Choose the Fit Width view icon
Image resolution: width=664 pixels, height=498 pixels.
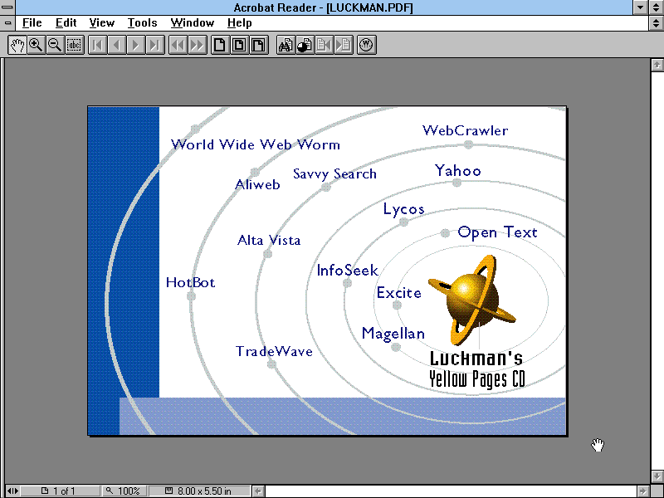(x=258, y=45)
